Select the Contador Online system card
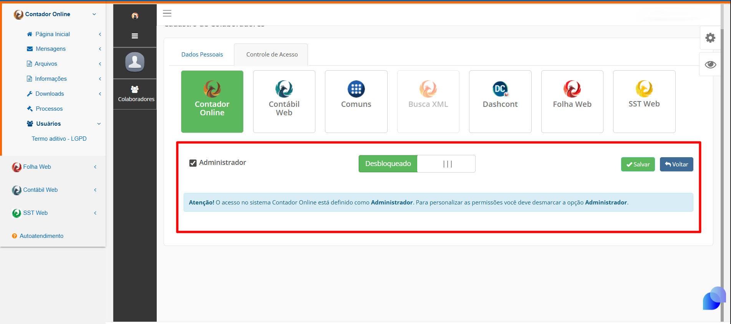The image size is (731, 324). (212, 101)
